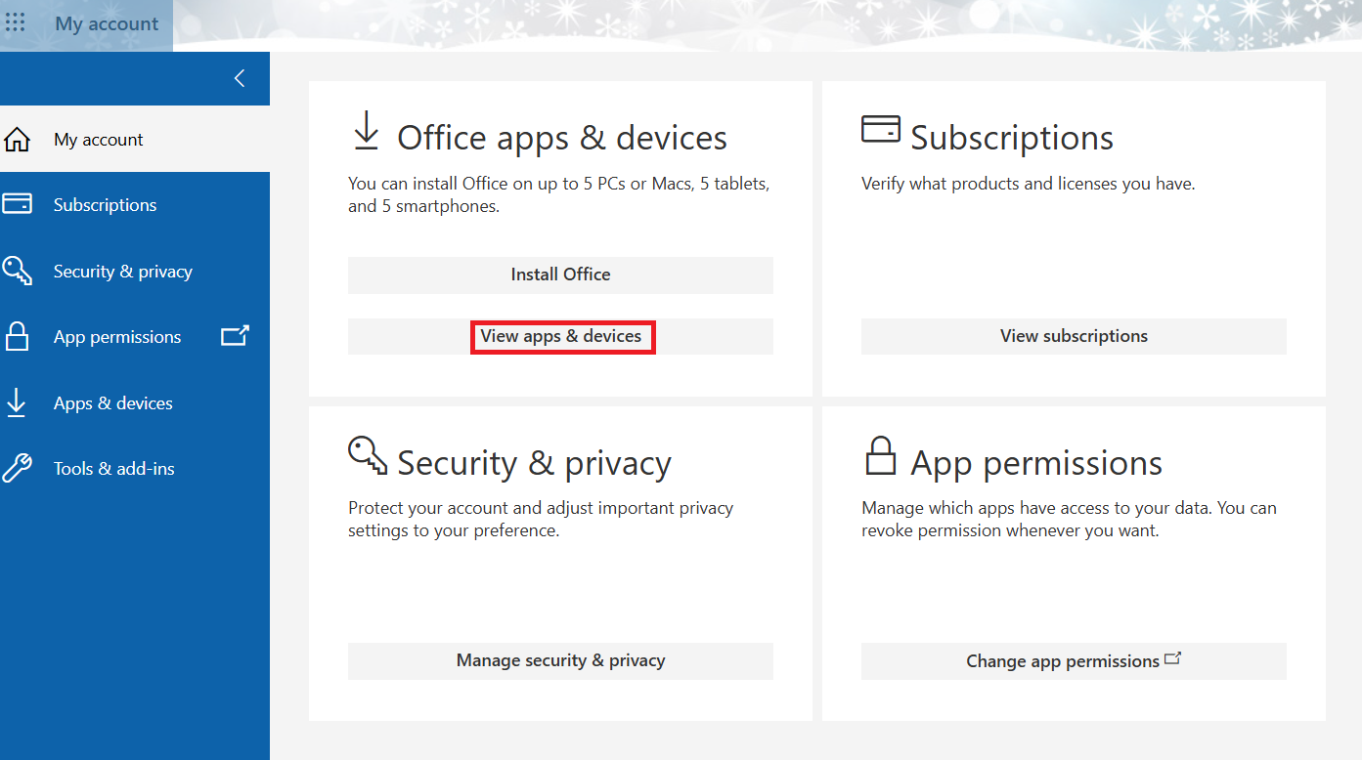The height and width of the screenshot is (760, 1362).
Task: Open Tools & add-ins sidebar item
Action: [x=135, y=469]
